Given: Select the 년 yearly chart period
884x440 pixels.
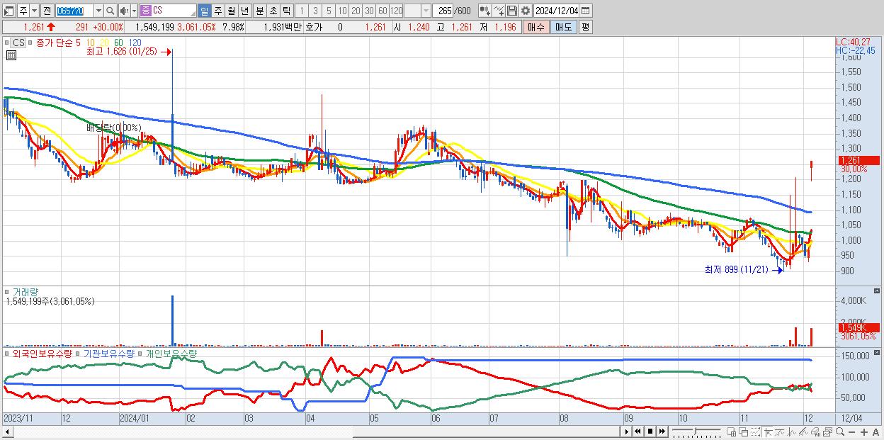Looking at the screenshot, I should [245, 11].
